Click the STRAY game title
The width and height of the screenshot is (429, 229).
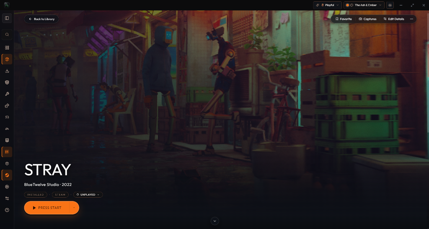[48, 170]
